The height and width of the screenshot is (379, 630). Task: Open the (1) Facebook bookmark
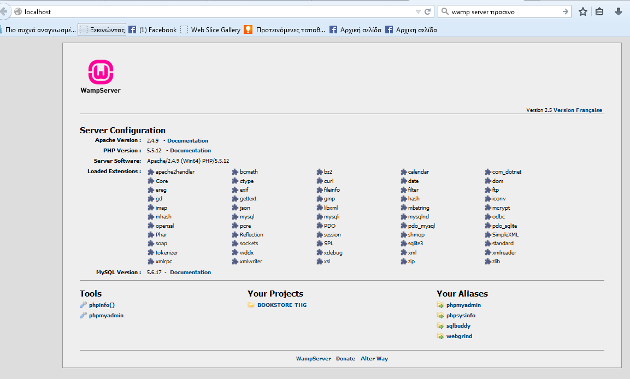[x=152, y=29]
